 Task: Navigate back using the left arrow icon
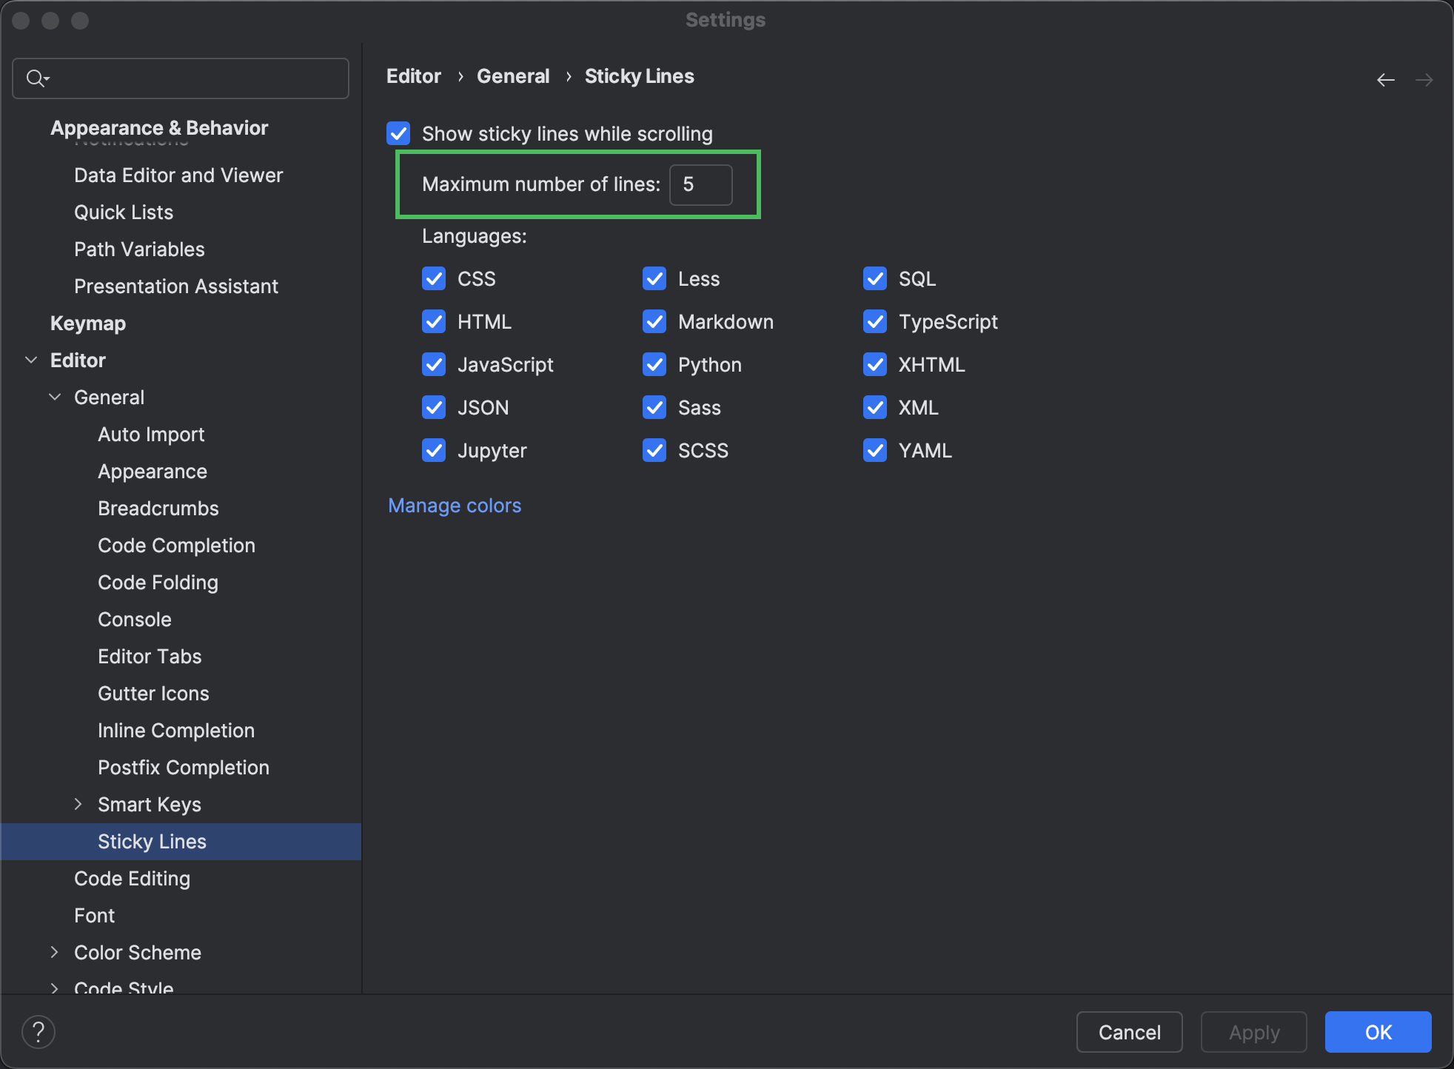[x=1386, y=79]
